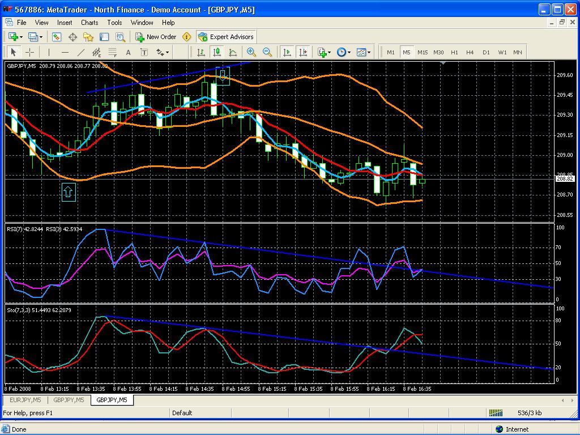Click the Zoom Out magnifier icon

point(267,52)
